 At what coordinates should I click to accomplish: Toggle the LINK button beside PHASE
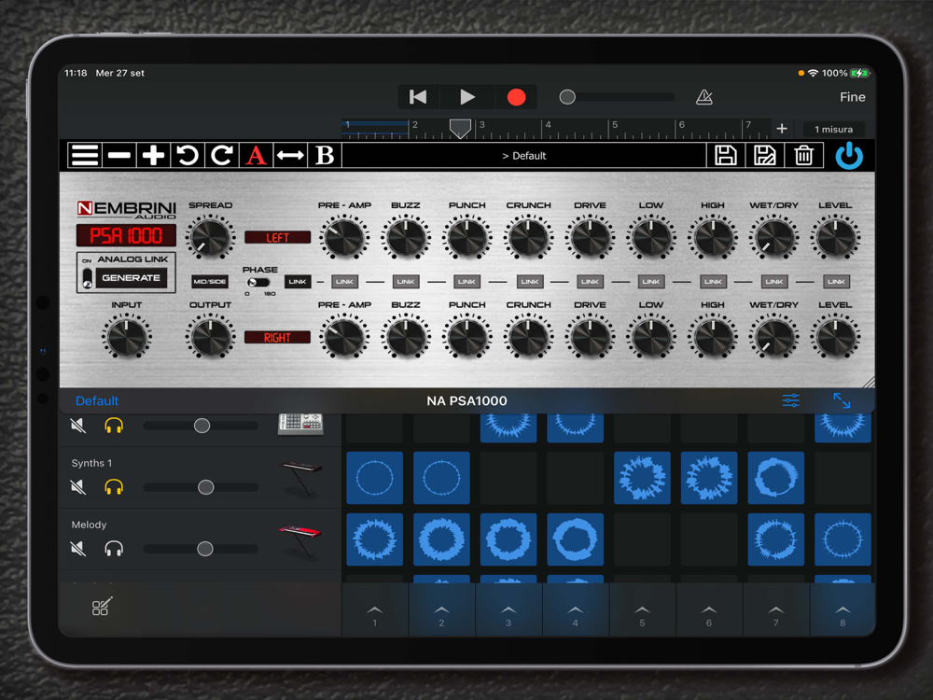point(298,282)
